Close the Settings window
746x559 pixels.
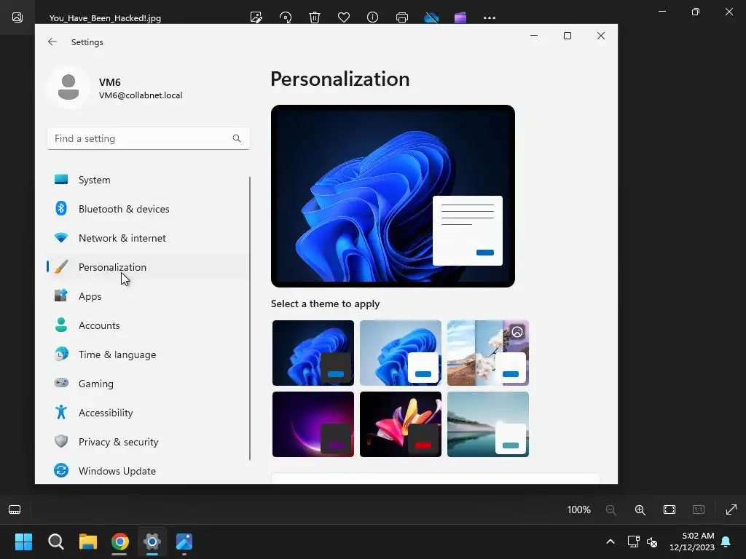tap(601, 36)
